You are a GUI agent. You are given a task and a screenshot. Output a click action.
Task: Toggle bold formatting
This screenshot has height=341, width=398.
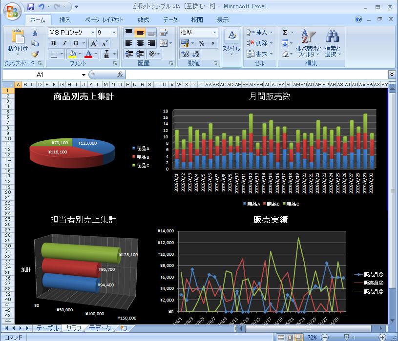[x=53, y=43]
